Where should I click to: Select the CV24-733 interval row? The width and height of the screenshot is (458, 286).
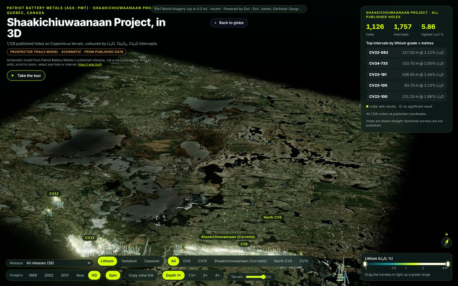[406, 63]
